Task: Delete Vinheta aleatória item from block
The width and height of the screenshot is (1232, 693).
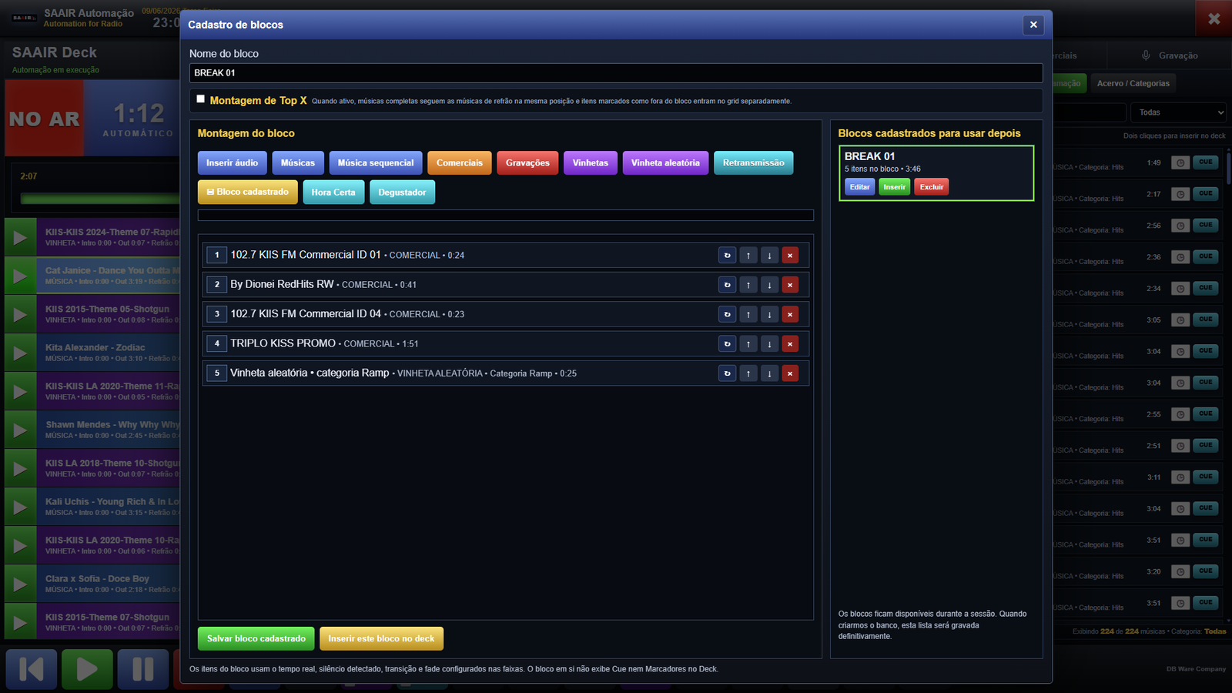Action: coord(790,373)
